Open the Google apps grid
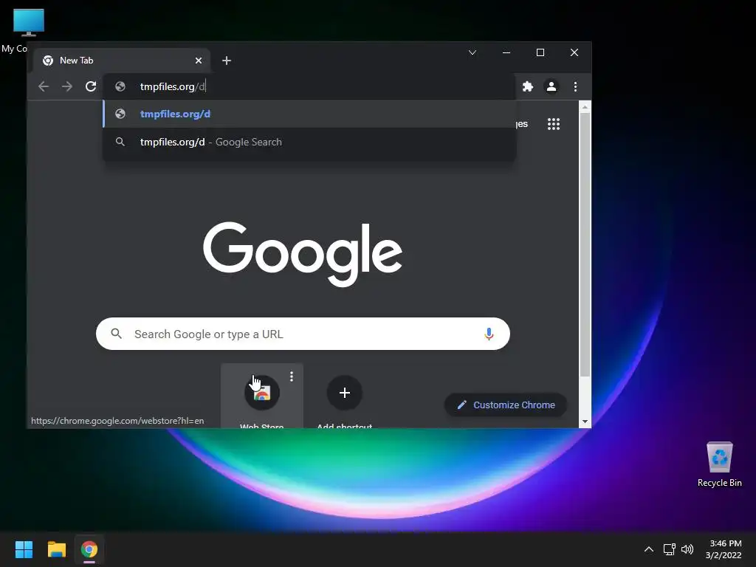756x567 pixels. (554, 124)
